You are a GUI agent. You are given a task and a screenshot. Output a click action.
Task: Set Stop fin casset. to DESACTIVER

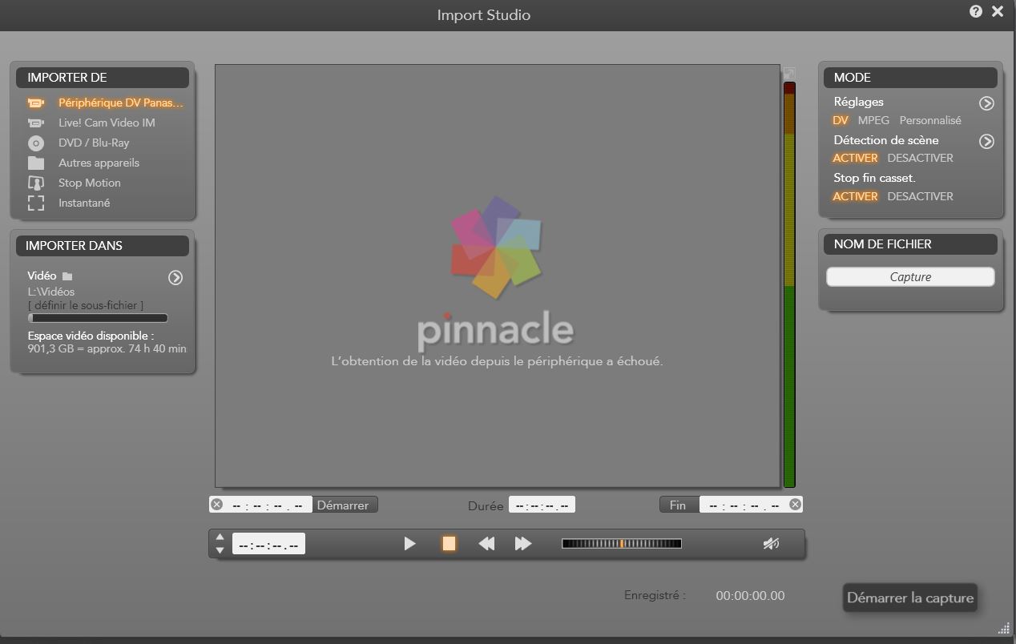920,196
